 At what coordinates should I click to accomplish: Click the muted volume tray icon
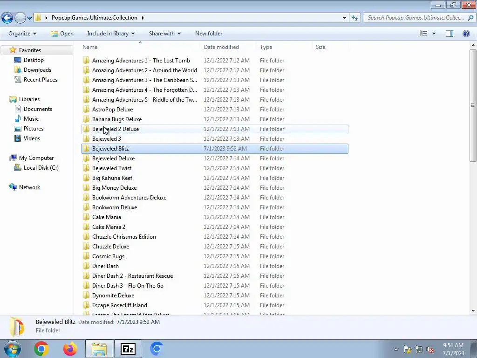pos(430,349)
